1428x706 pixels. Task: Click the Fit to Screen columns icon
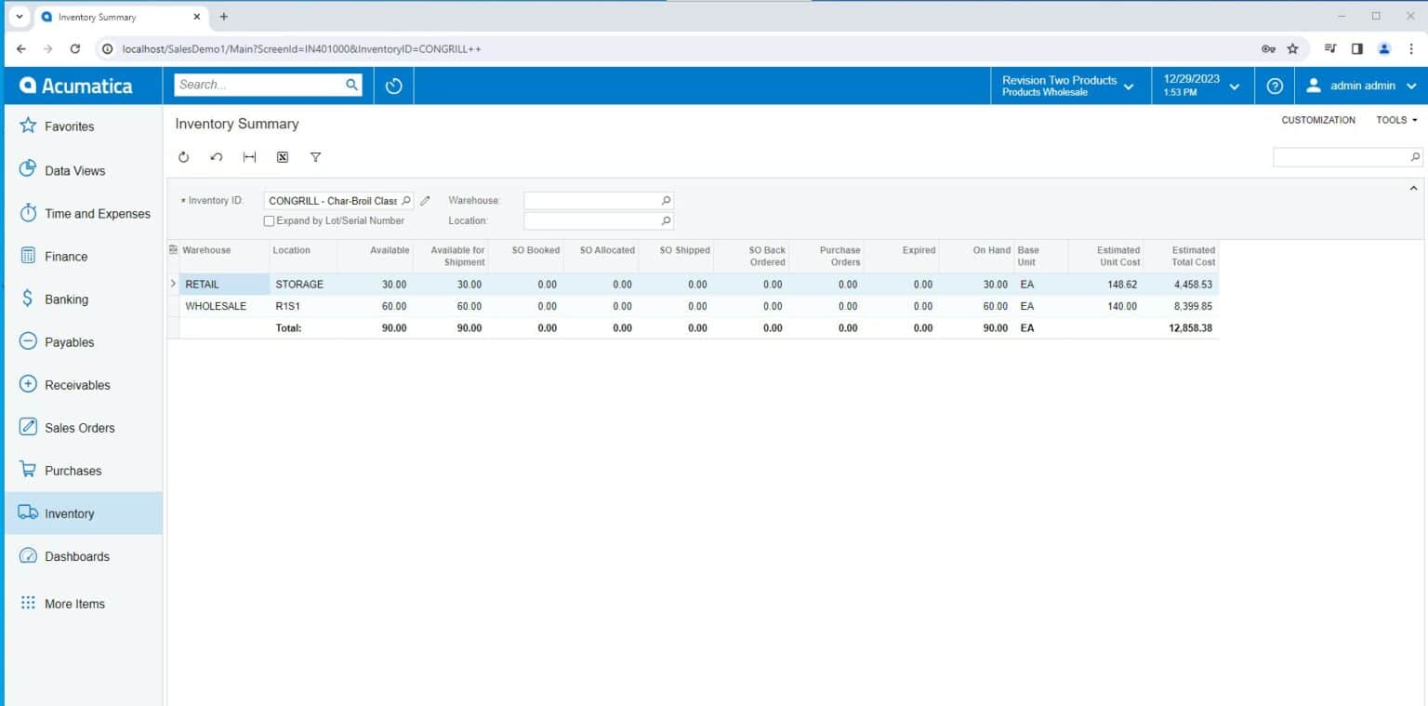pos(249,157)
